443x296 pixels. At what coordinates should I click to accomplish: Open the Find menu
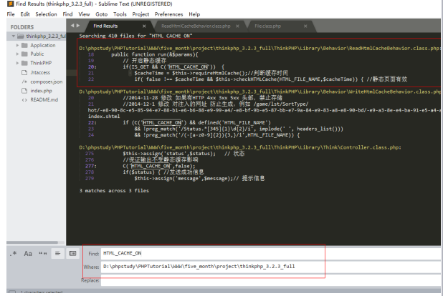67,14
